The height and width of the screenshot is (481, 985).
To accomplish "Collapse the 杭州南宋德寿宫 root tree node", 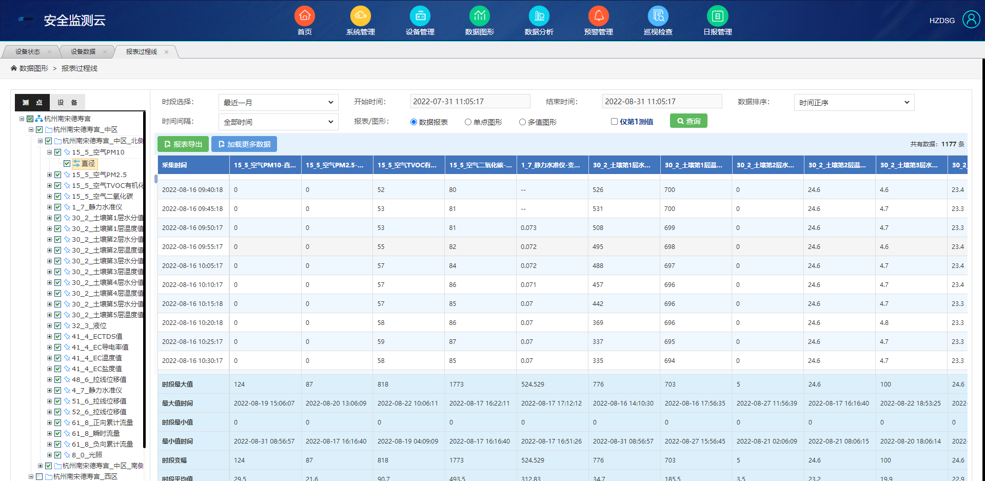I will (x=22, y=119).
